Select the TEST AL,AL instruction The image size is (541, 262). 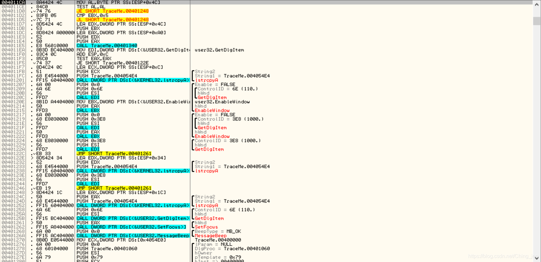[x=91, y=7]
